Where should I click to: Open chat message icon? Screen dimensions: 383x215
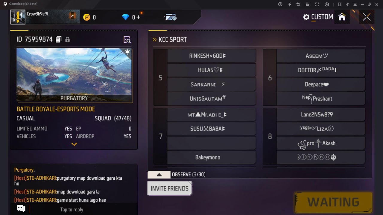(x=21, y=208)
